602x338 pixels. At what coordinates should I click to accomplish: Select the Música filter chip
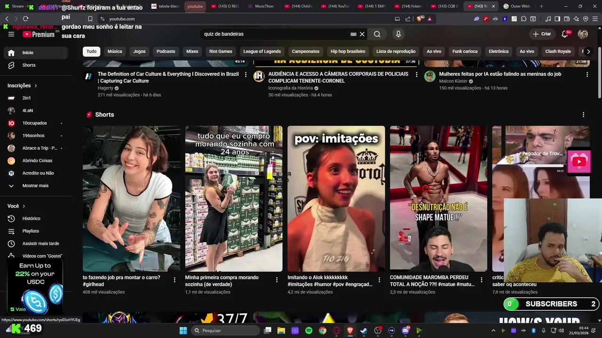click(x=115, y=51)
